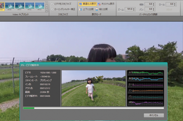Toggle the ローリングシャッター補正 checkbox
This screenshot has width=183, height=121.
52,9
